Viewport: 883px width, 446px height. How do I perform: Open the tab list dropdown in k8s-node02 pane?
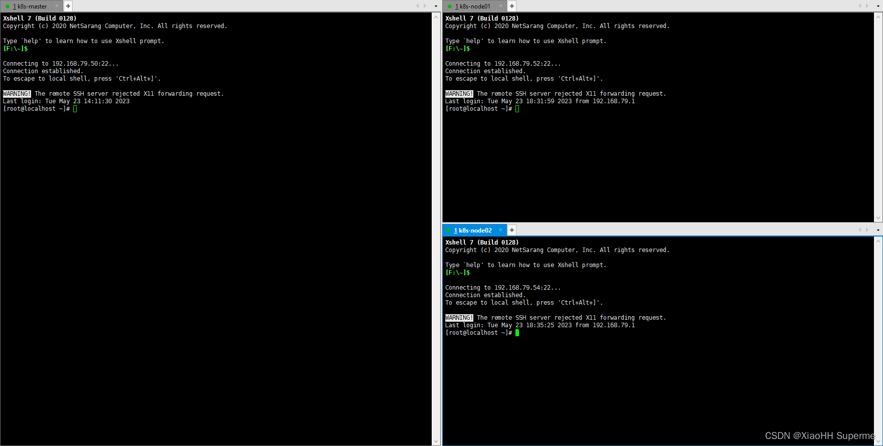[878, 231]
